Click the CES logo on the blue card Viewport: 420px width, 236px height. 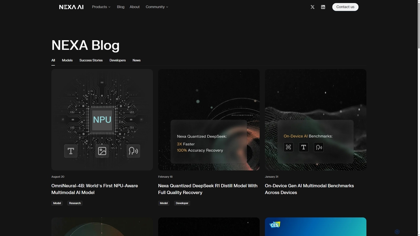[x=275, y=225]
